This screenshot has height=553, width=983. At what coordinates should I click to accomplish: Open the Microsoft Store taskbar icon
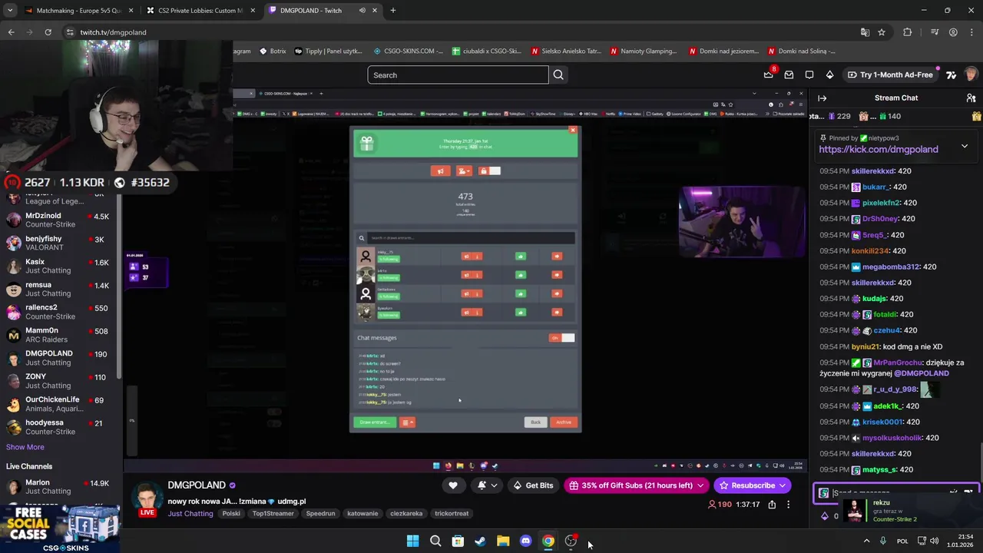click(x=458, y=541)
